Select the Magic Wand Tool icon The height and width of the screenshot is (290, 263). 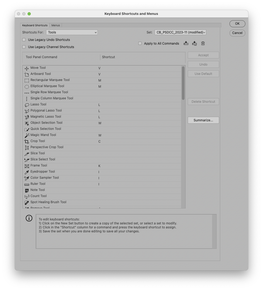(x=27, y=135)
